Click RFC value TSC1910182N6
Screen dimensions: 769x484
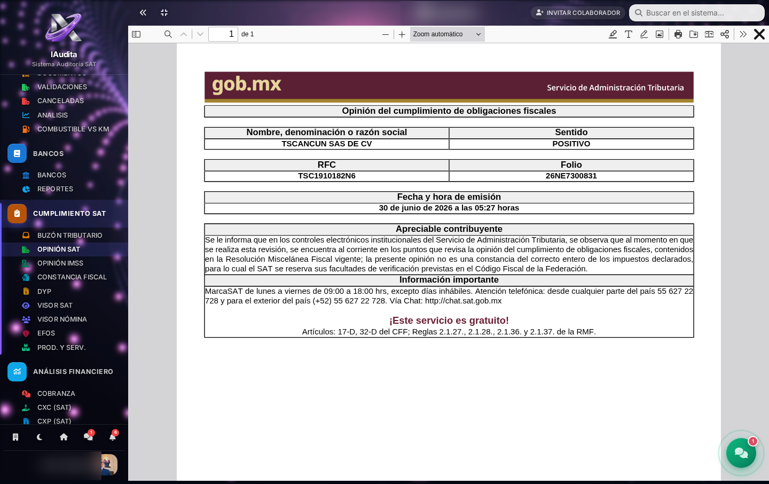tap(327, 176)
